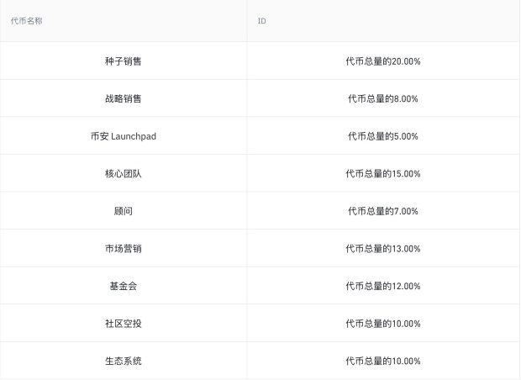The height and width of the screenshot is (380, 521).
Task: Select 代币总量的10.00% in 社区空投 row
Action: tap(383, 324)
